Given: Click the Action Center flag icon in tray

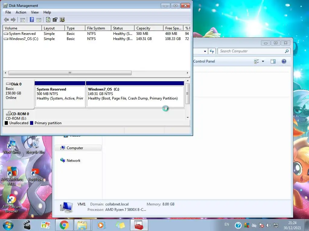Looking at the screenshot, I should (261, 225).
